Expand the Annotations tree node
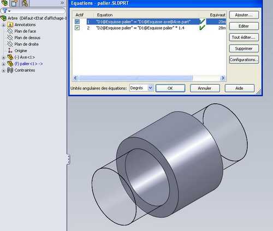The image size is (273, 231). 3,25
